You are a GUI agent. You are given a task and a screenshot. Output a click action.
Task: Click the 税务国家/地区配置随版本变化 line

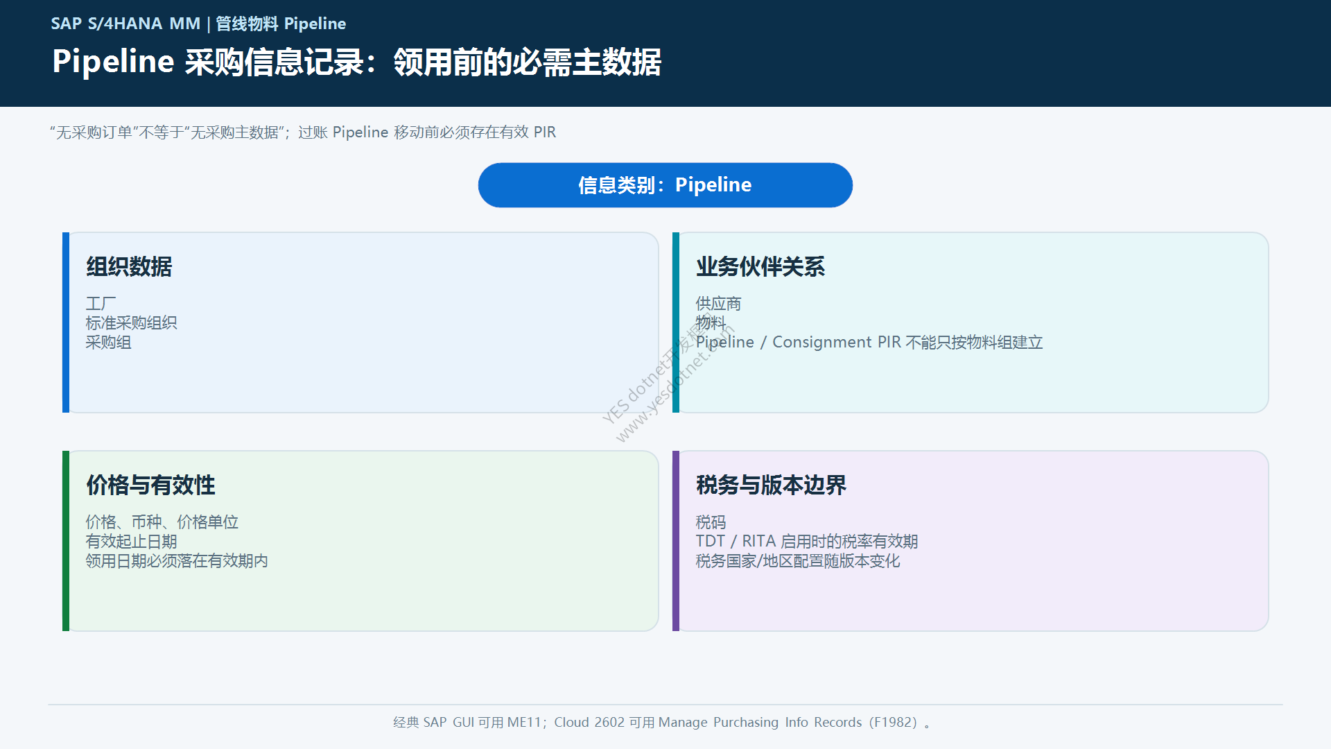pos(798,560)
